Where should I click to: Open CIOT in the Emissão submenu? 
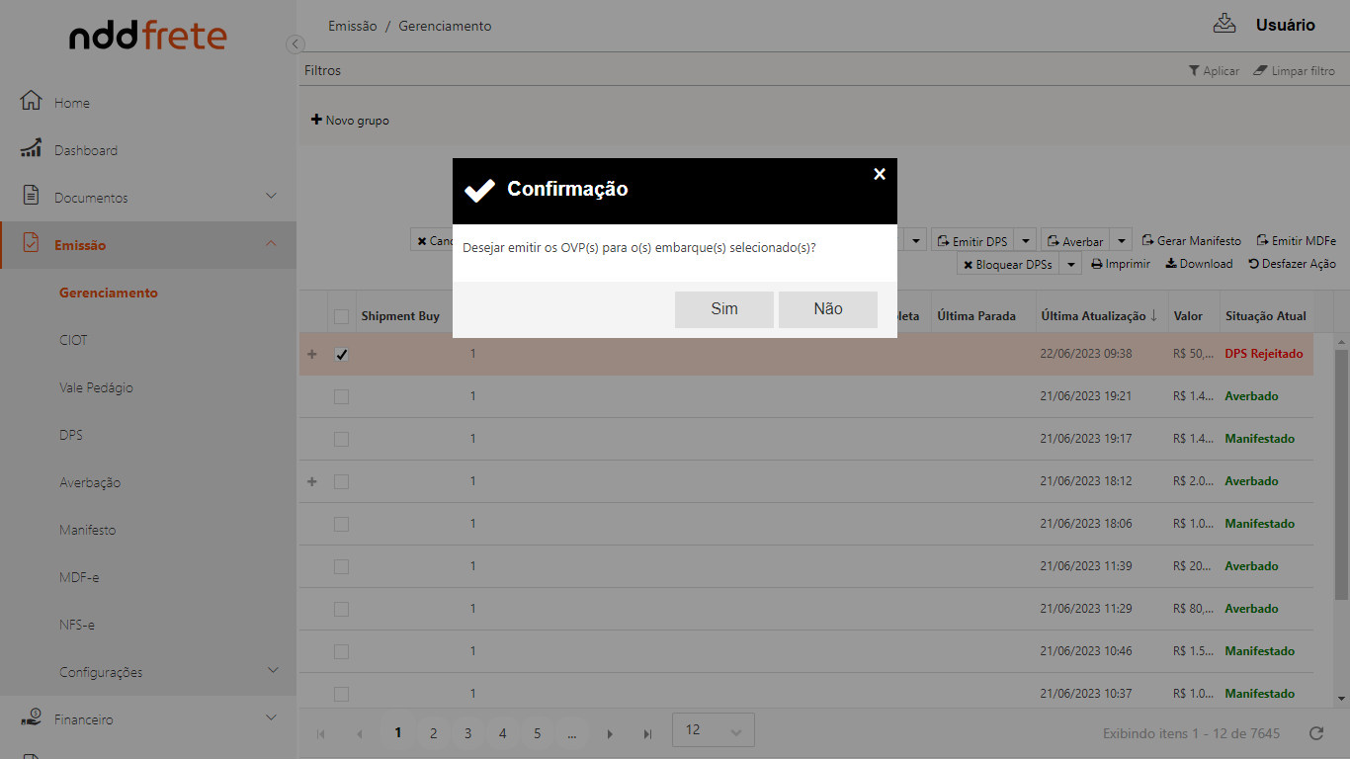click(73, 340)
